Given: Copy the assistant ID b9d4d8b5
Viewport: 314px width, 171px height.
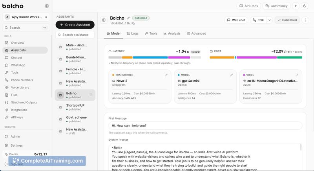Looking at the screenshot, I should [133, 24].
